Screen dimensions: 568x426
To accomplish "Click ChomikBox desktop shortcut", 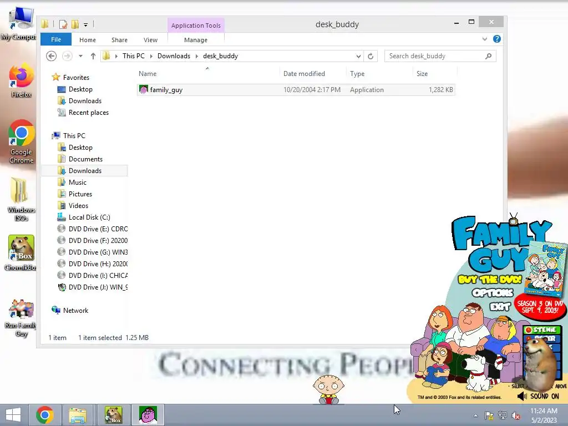I will 21,253.
